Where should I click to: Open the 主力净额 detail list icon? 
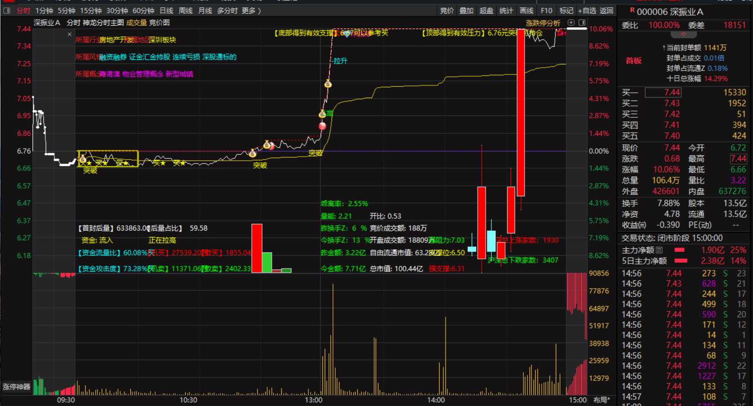coord(659,250)
